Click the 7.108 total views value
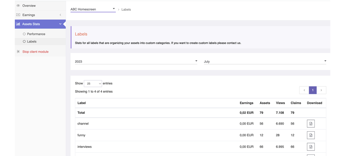Viewport: 345px width, 156px height. 280,113
